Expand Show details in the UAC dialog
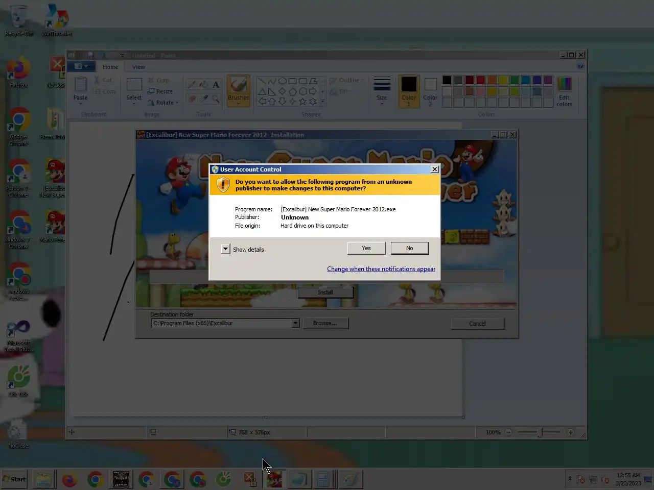The height and width of the screenshot is (490, 654). 225,249
